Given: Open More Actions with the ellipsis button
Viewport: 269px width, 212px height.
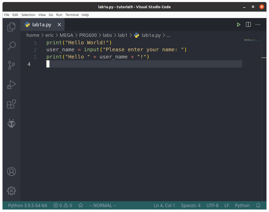Looking at the screenshot, I should [x=258, y=24].
